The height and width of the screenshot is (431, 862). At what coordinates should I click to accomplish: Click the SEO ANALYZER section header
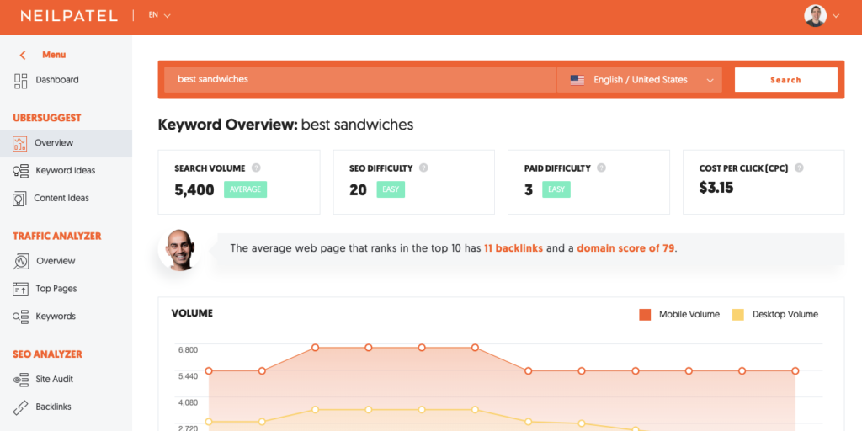(x=47, y=354)
